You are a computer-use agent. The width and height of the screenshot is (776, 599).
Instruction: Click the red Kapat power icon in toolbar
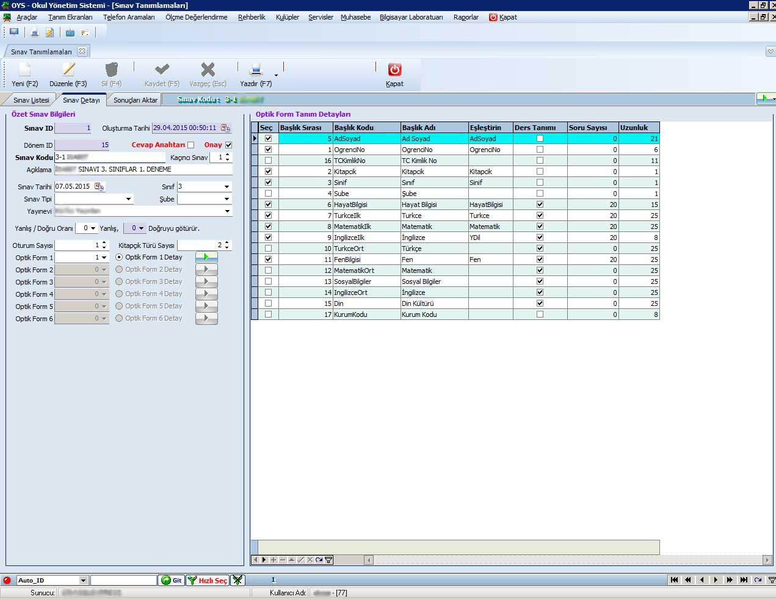click(394, 70)
